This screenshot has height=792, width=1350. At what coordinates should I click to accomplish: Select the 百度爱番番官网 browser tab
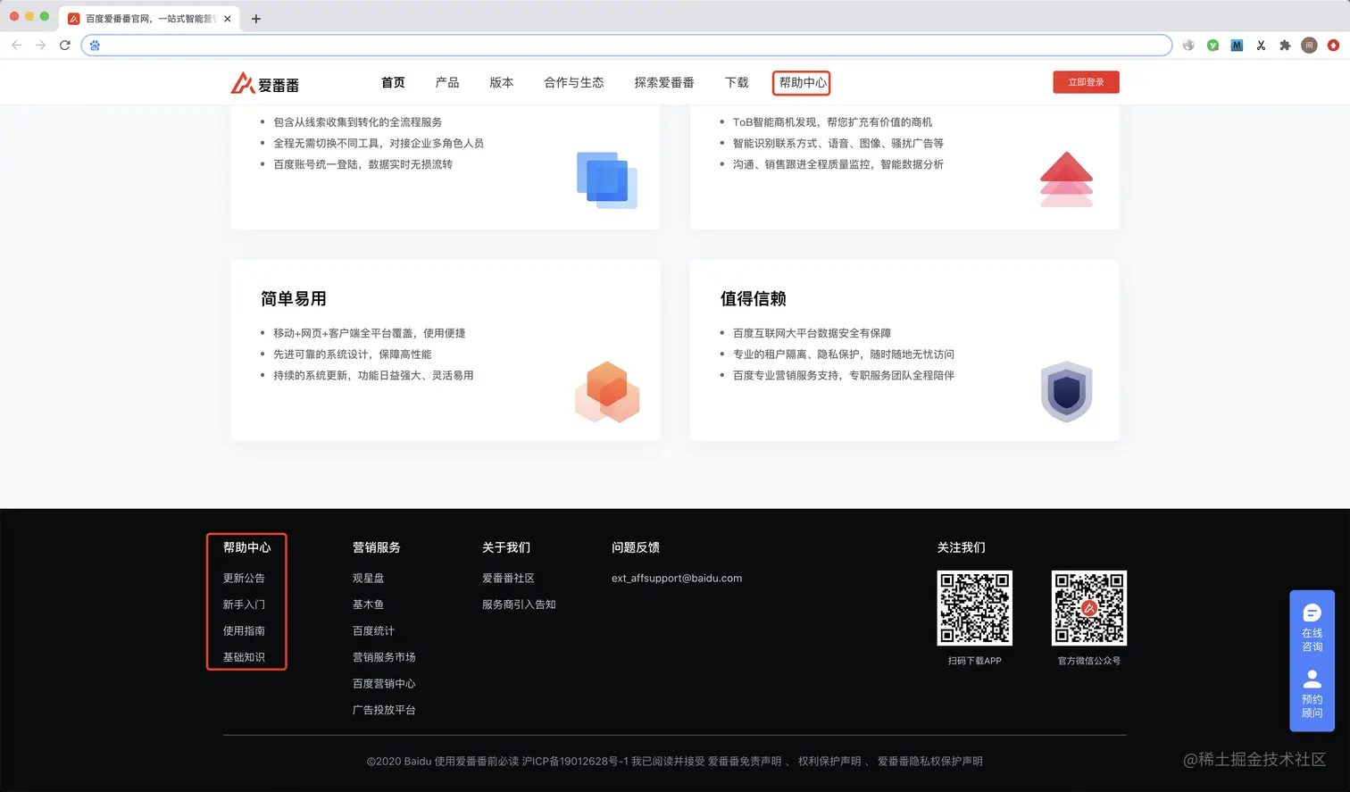150,19
